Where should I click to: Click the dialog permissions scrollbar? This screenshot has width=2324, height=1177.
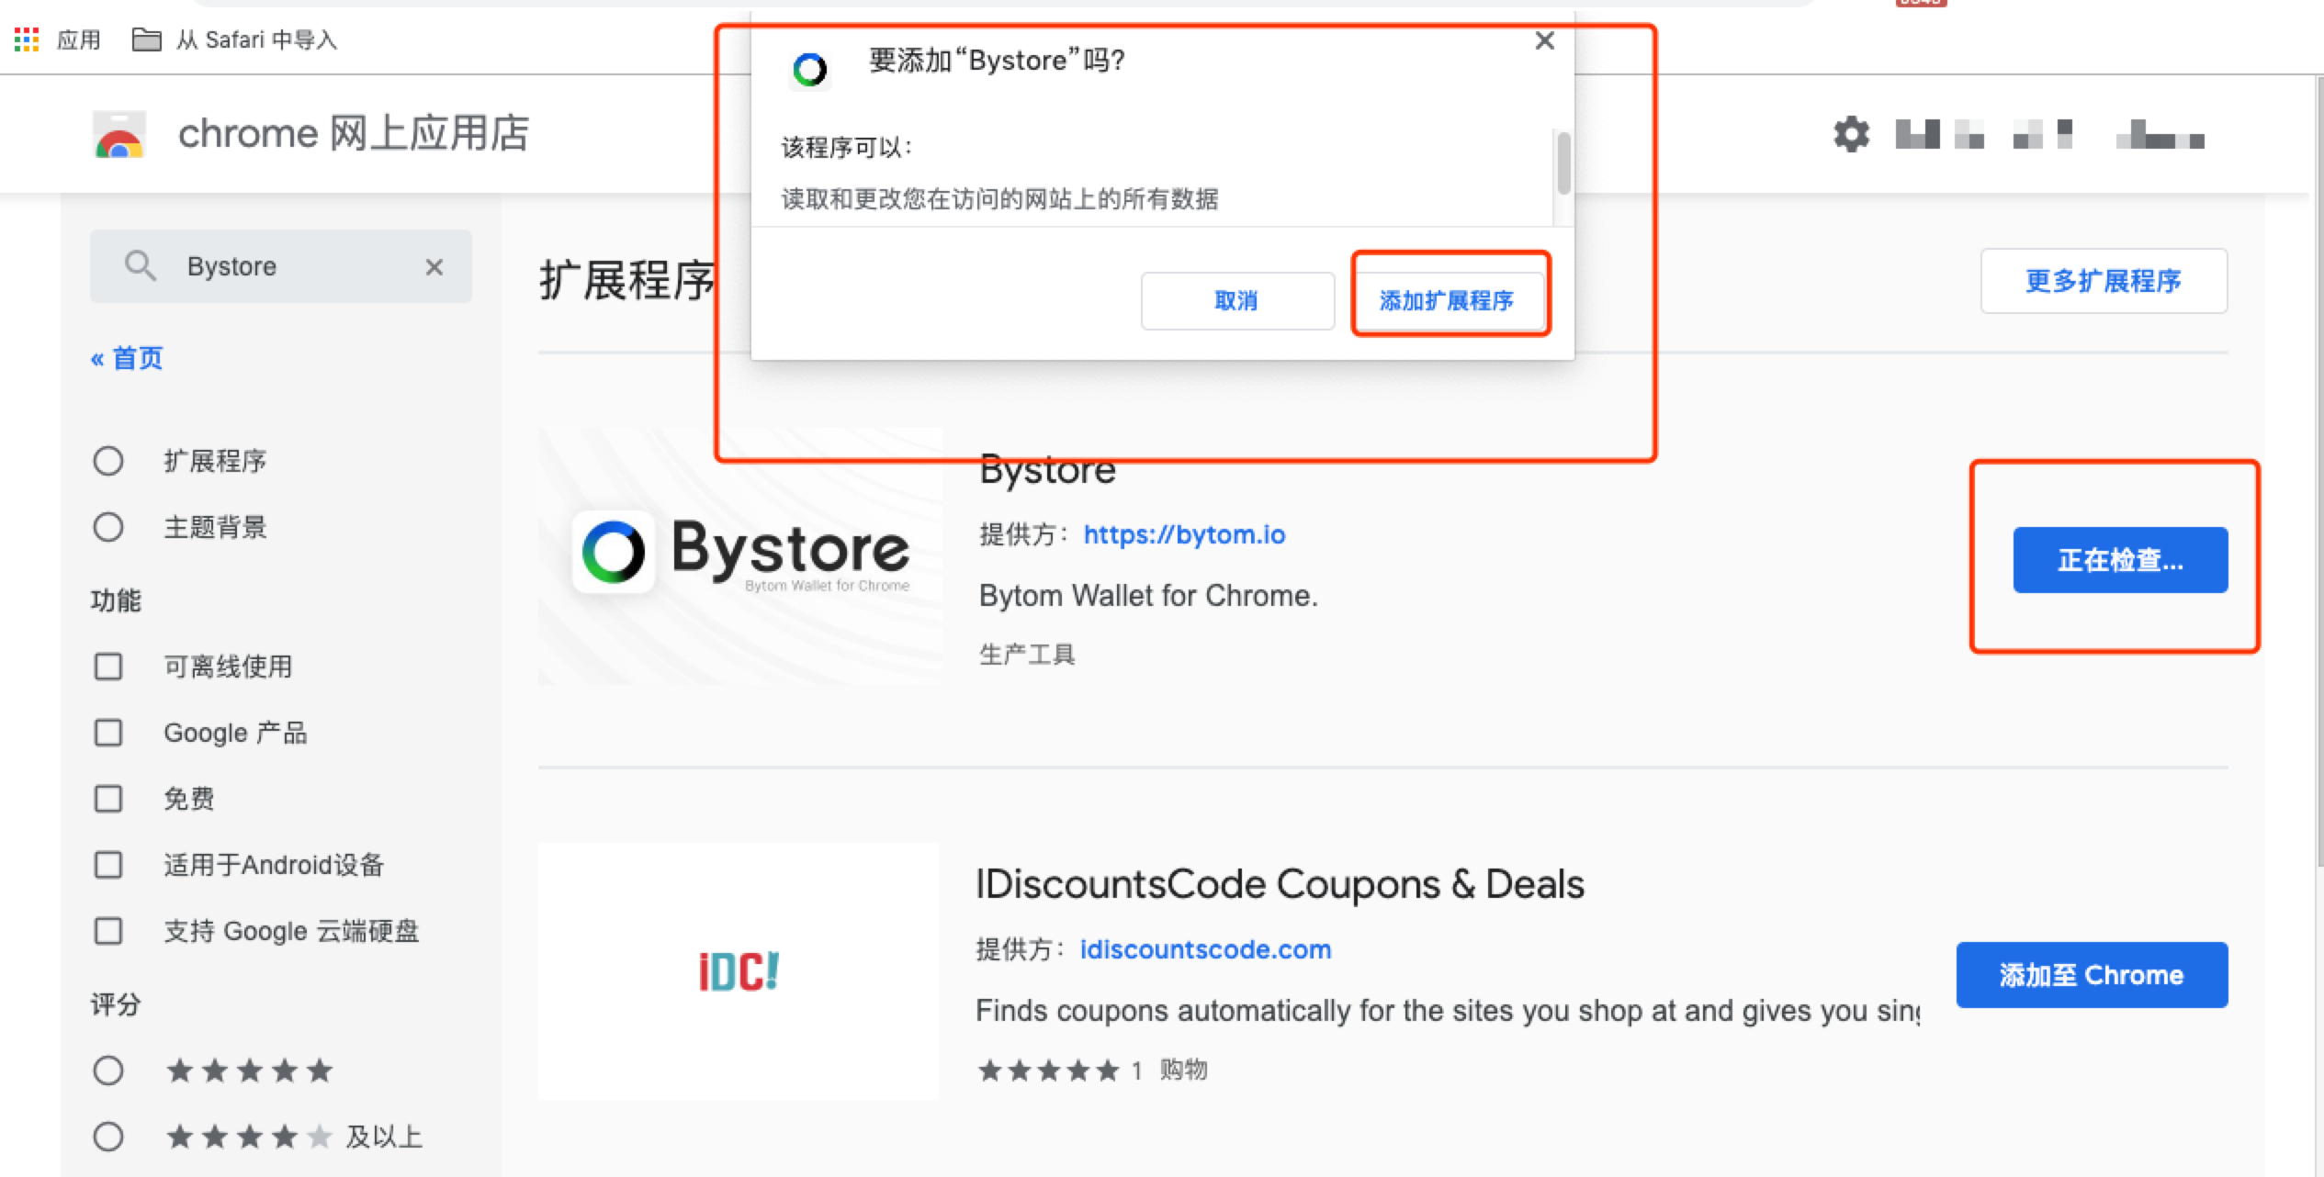(x=1563, y=163)
